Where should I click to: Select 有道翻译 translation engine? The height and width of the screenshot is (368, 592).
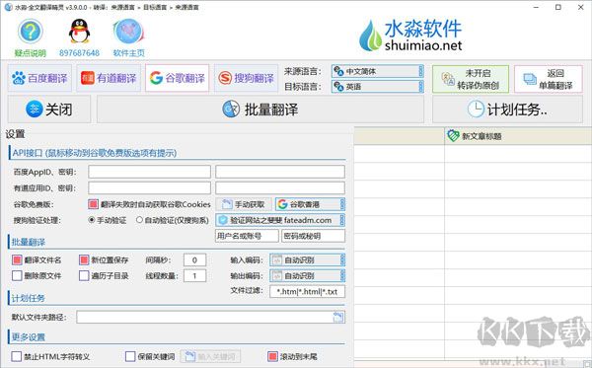pyautogui.click(x=109, y=78)
